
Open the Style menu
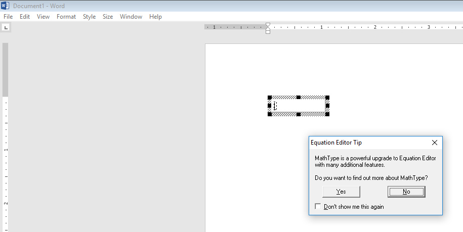[89, 17]
